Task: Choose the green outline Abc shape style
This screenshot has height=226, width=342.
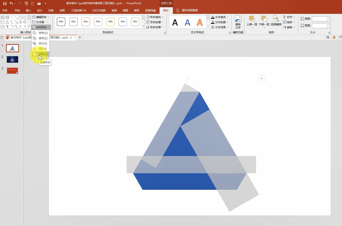Action: [135, 22]
